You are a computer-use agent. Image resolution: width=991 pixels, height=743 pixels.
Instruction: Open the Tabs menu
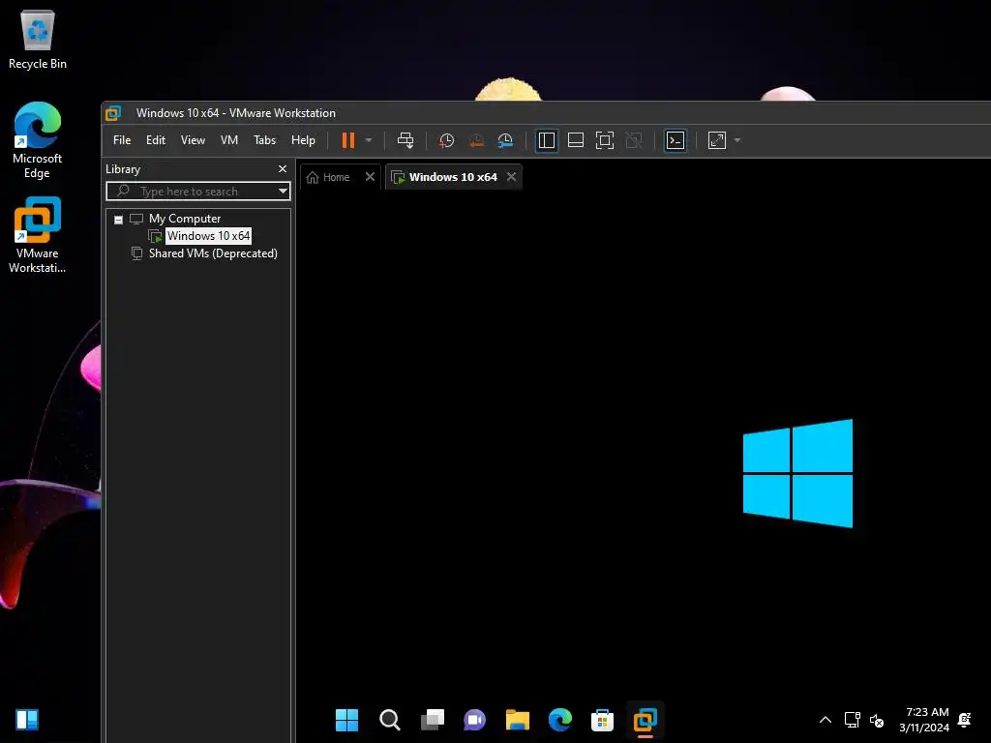click(x=264, y=140)
